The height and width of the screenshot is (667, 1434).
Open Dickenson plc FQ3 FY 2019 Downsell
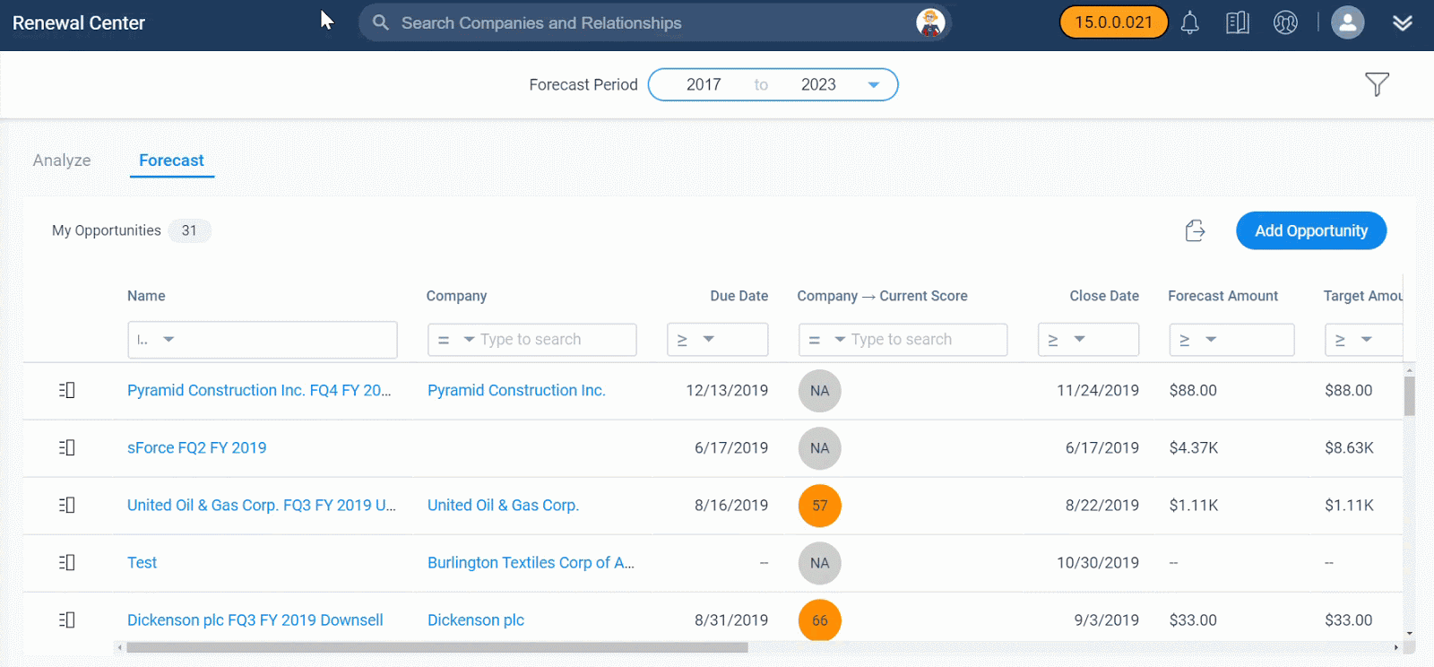[255, 619]
